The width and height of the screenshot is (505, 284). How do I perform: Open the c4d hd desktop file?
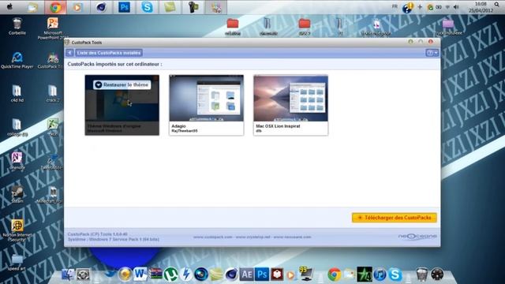(17, 94)
